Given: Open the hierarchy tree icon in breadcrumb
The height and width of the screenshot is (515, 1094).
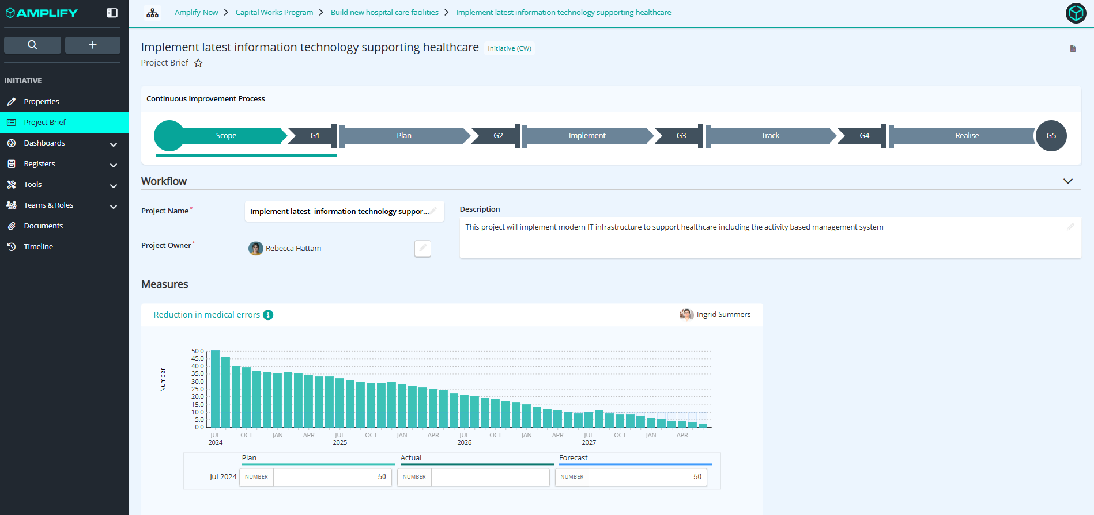Looking at the screenshot, I should click(x=152, y=13).
